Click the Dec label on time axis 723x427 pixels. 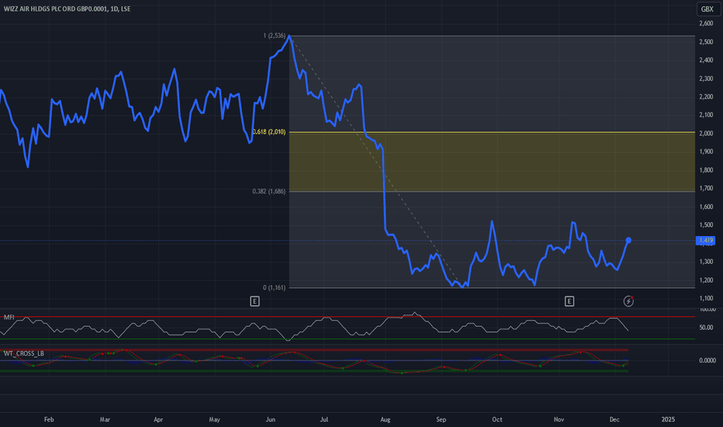(614, 419)
